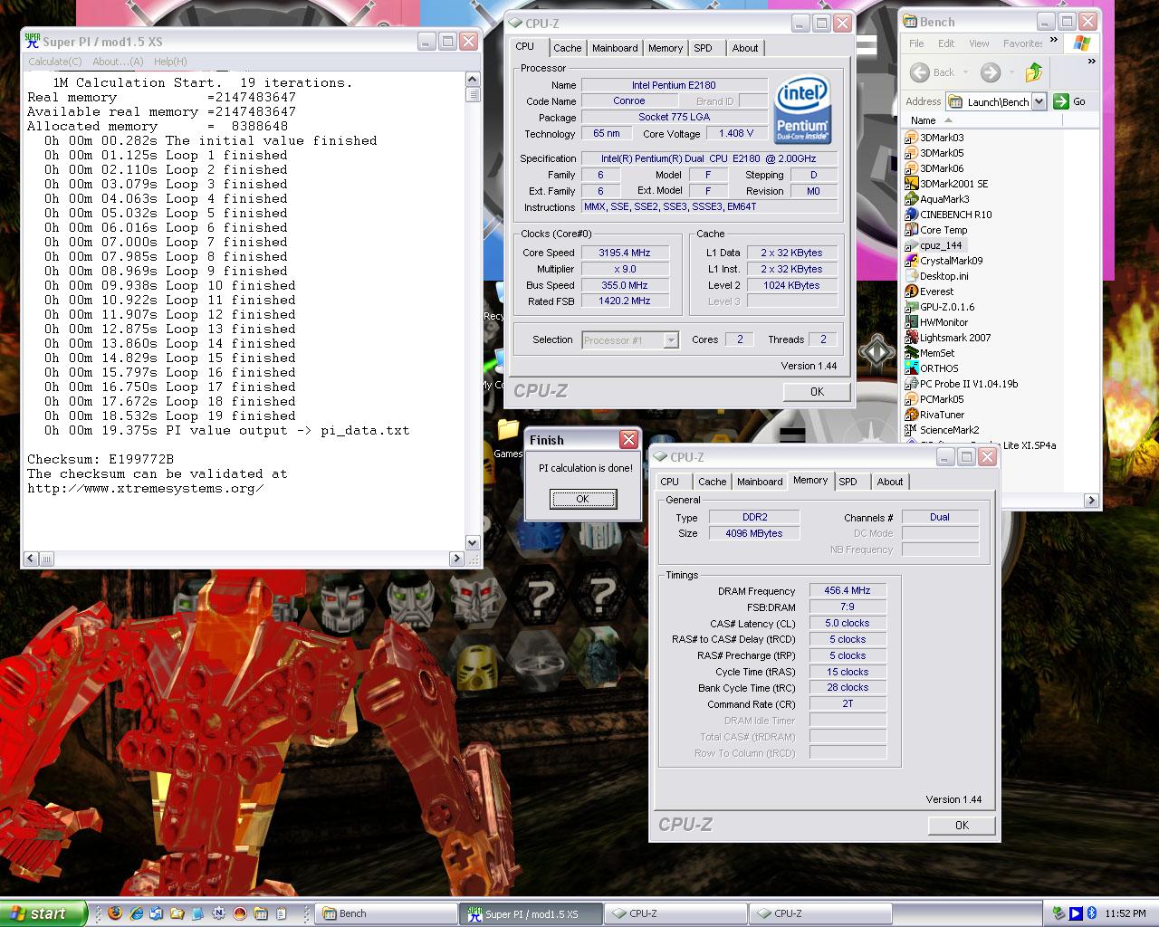This screenshot has width=1159, height=927.
Task: Open the Windows start menu
Action: coord(43,913)
